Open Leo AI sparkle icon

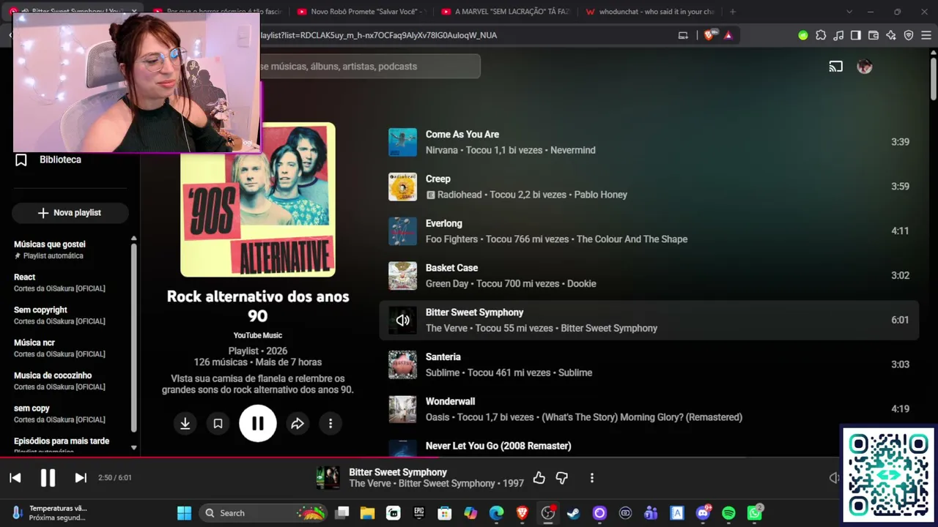891,35
